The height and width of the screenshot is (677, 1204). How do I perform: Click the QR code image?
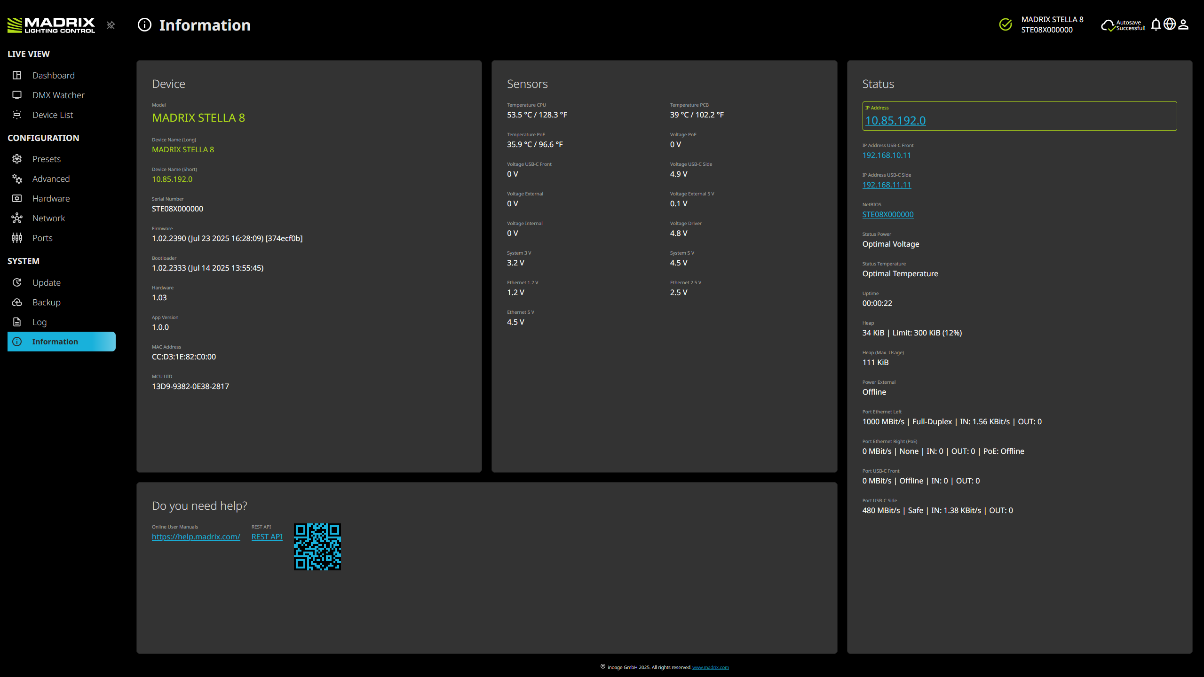[x=317, y=547]
